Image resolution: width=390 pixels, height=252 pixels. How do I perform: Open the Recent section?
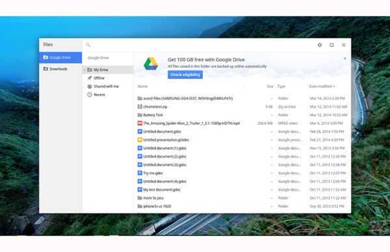108,94
